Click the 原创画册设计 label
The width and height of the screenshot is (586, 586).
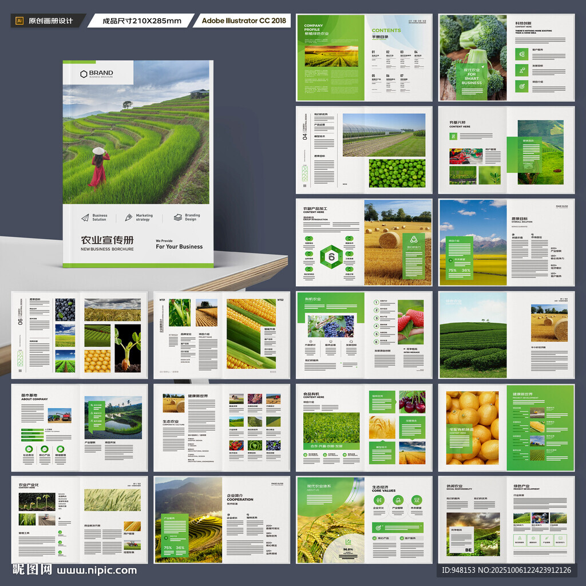[51, 21]
